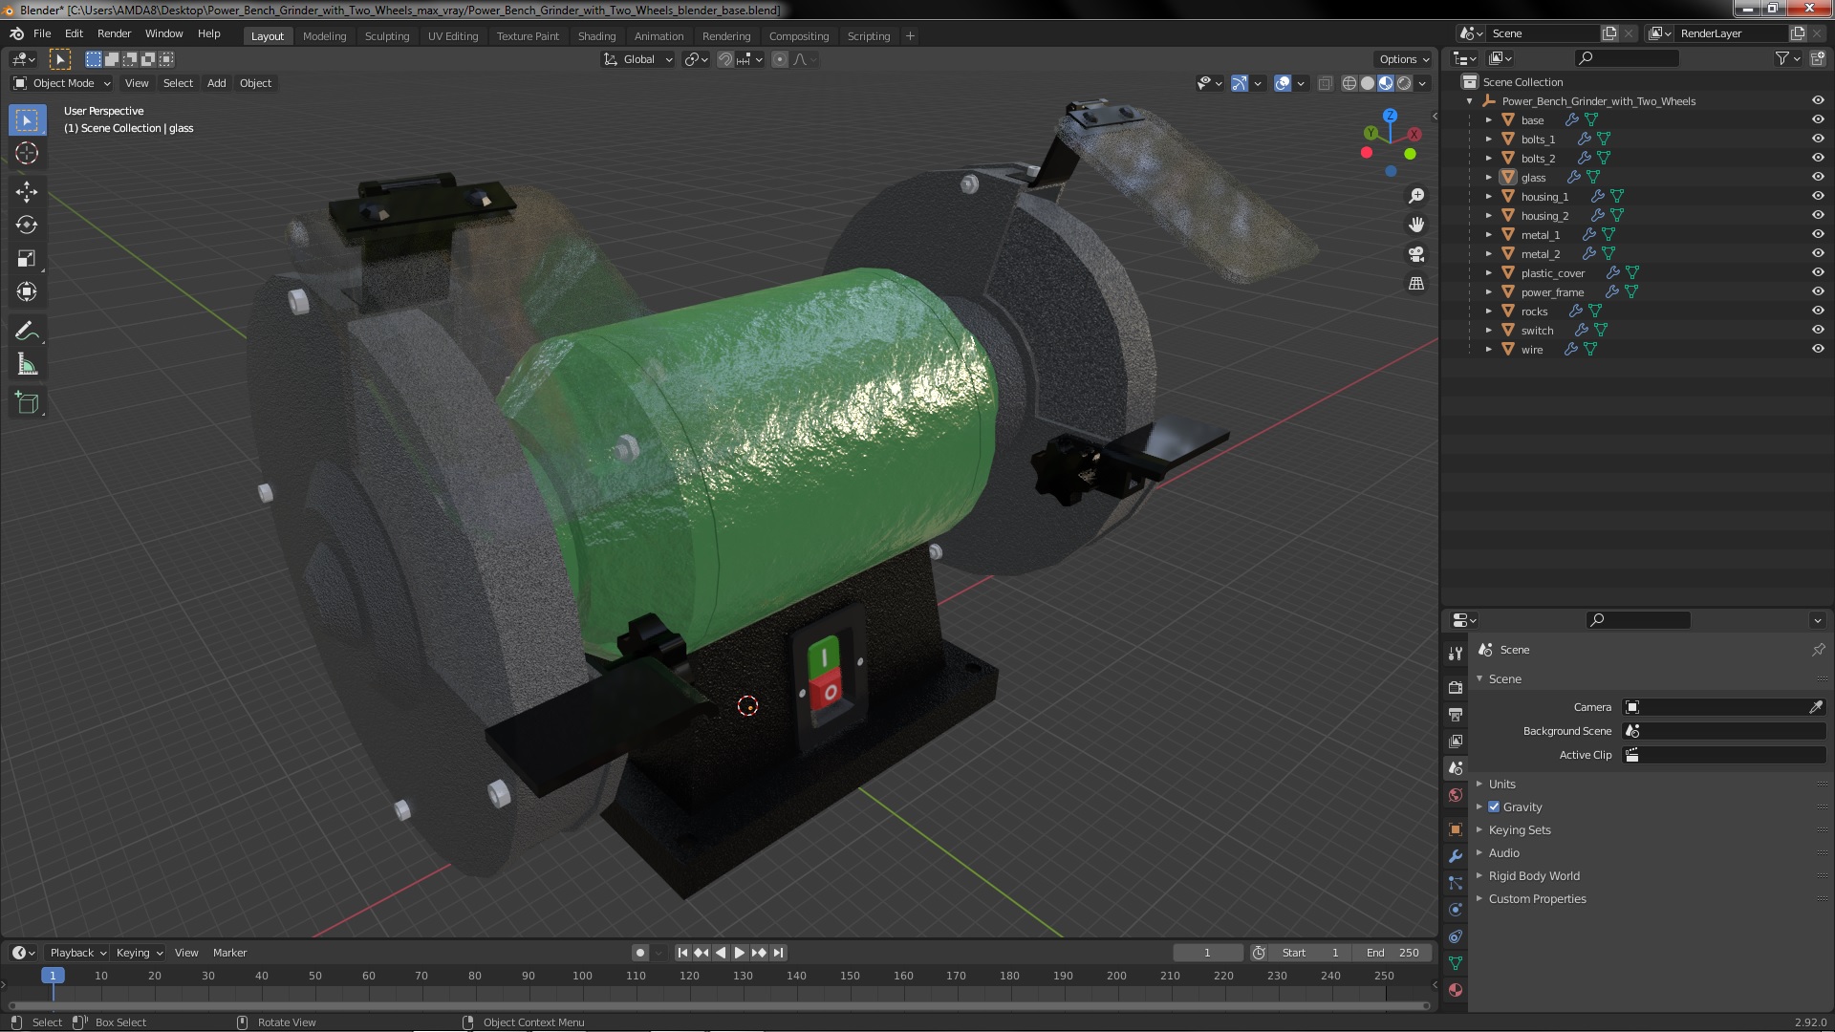Hide the glass object in outliner

(1817, 177)
